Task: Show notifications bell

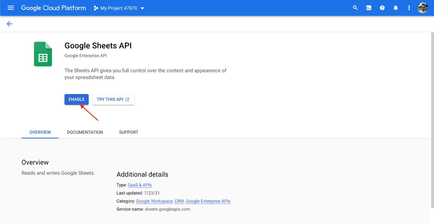Action: coord(395,8)
